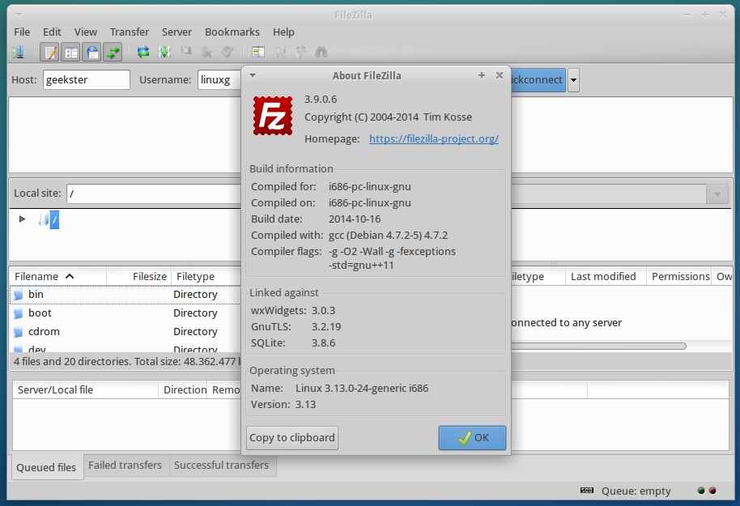Click the cdrom folder icon

pos(19,332)
